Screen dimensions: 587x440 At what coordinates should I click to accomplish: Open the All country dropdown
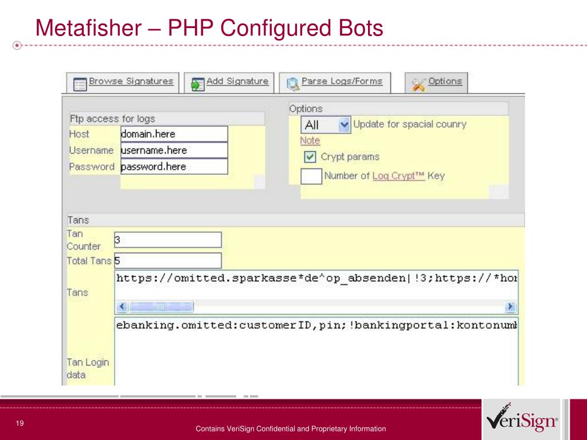click(x=326, y=125)
